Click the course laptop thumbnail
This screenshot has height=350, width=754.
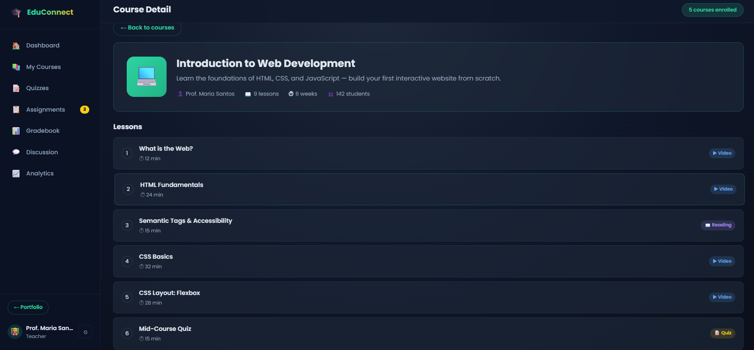point(147,77)
